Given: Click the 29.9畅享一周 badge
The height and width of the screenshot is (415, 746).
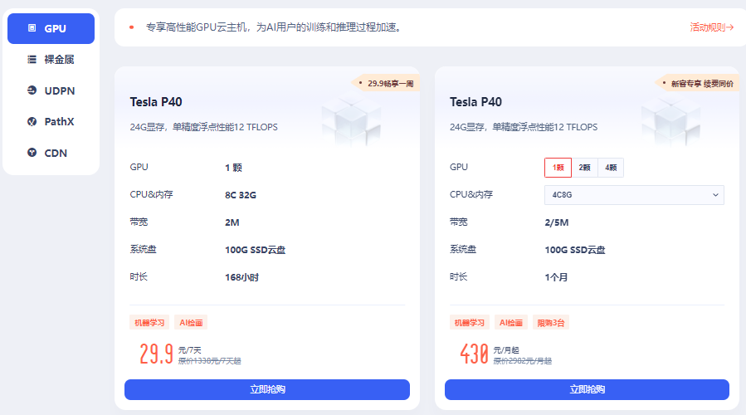Looking at the screenshot, I should coord(386,83).
